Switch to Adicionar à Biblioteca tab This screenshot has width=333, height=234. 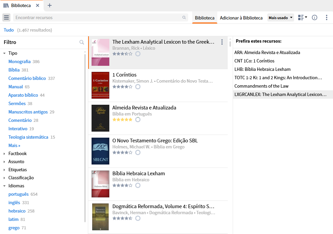click(241, 18)
